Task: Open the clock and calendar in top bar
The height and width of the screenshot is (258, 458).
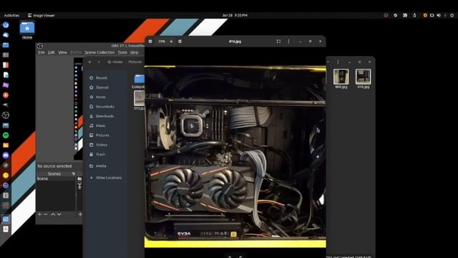Action: [x=235, y=15]
